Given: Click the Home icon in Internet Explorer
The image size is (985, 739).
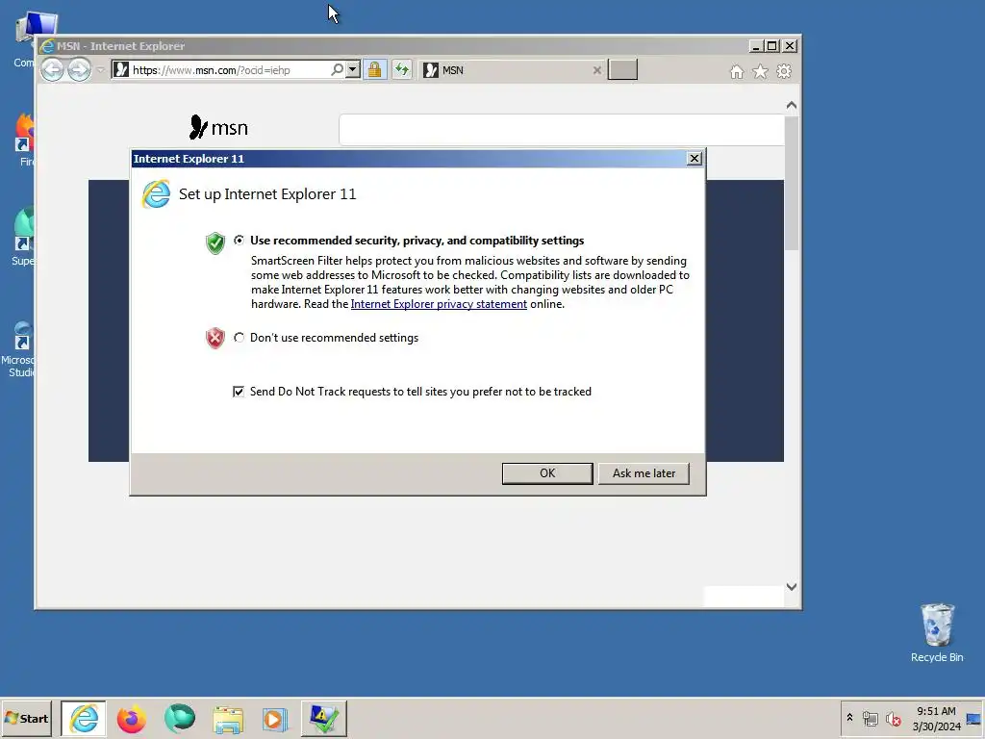Looking at the screenshot, I should click(737, 71).
